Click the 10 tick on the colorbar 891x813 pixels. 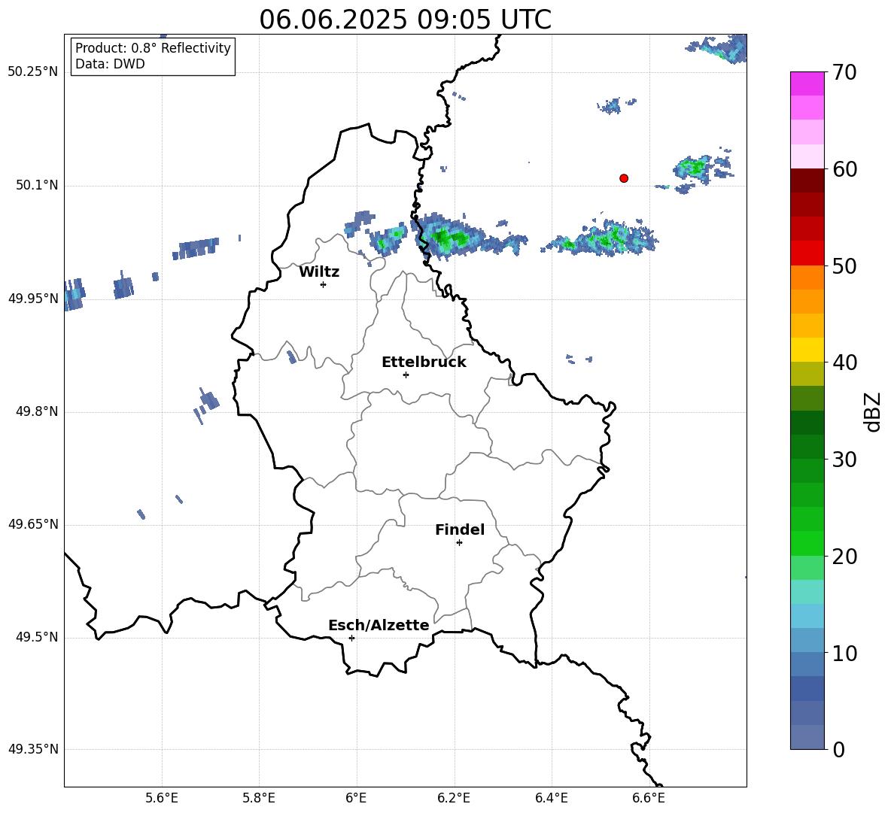[x=844, y=654]
